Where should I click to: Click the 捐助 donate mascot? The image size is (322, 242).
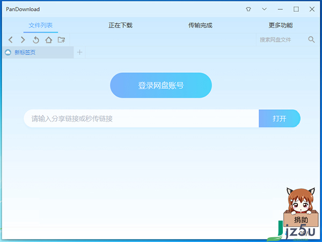301,208
